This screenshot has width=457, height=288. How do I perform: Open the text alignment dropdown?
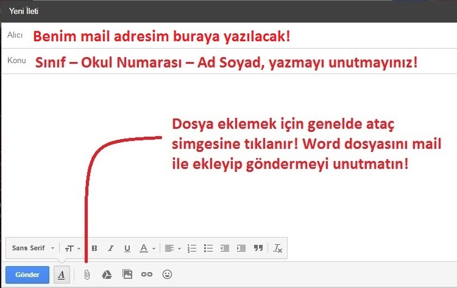pos(172,249)
